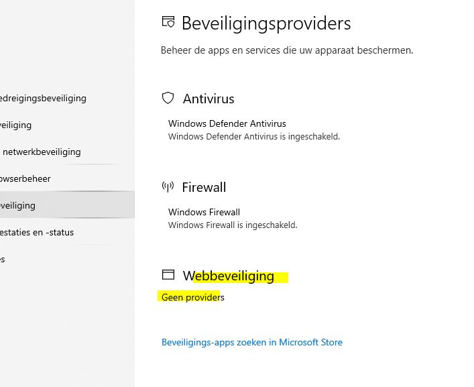Select the Windows Defender Antivirus provider
This screenshot has height=387, width=474.
pos(227,123)
